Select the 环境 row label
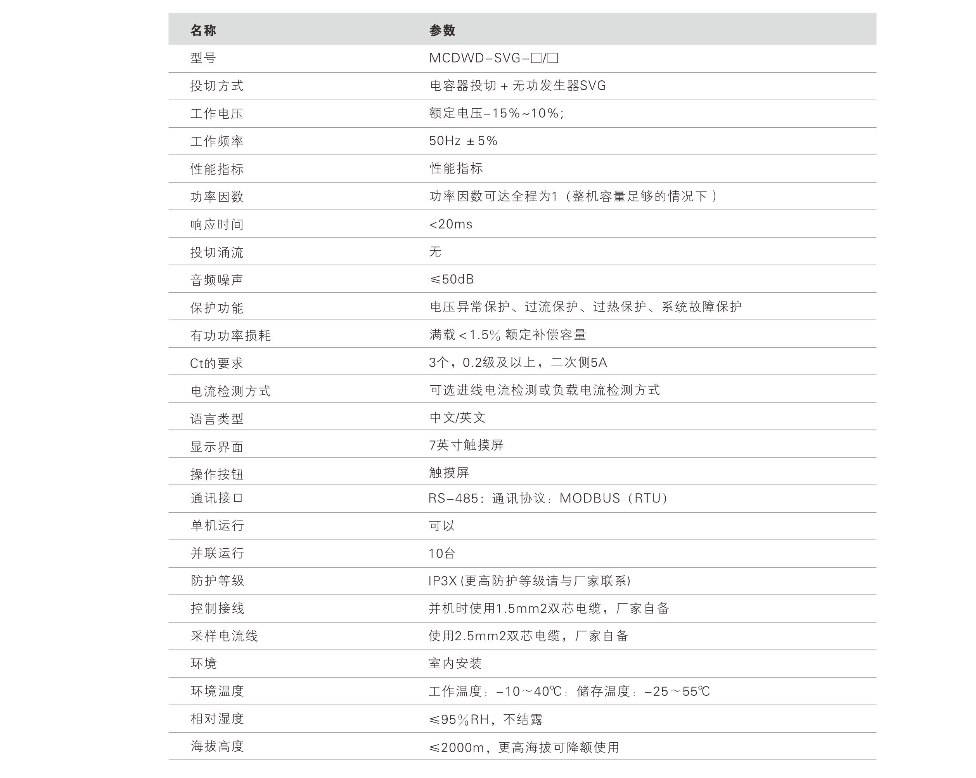The width and height of the screenshot is (976, 778). pyautogui.click(x=203, y=664)
